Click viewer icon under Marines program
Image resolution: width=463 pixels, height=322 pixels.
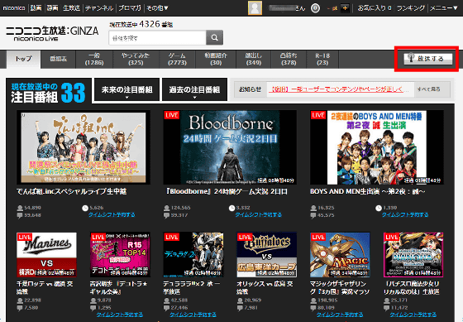coord(20,300)
